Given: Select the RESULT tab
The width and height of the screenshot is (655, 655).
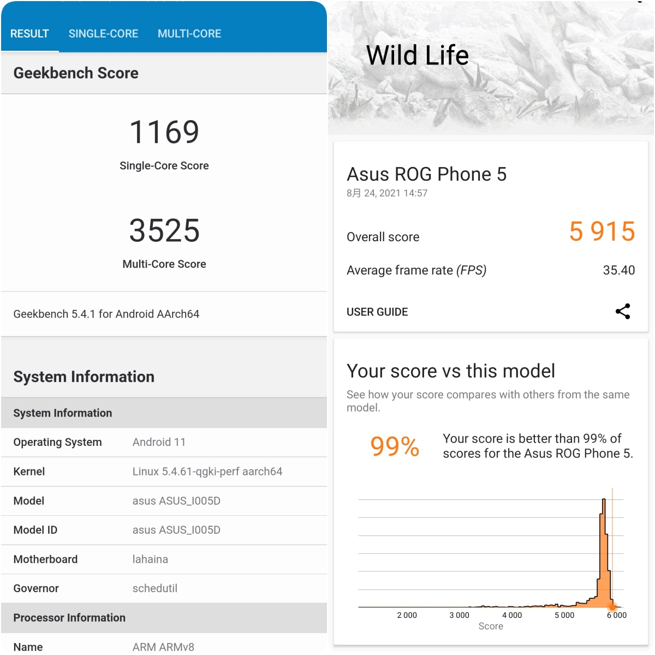Looking at the screenshot, I should (x=29, y=34).
